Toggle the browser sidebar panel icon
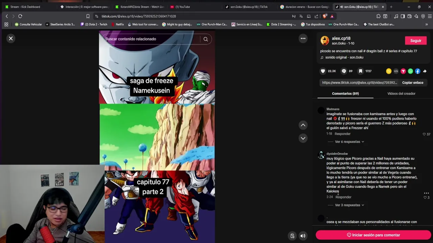Image resolution: width=433 pixels, height=243 pixels. (403, 16)
